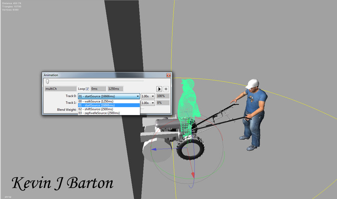Click the 0ms start time field

[x=98, y=89]
